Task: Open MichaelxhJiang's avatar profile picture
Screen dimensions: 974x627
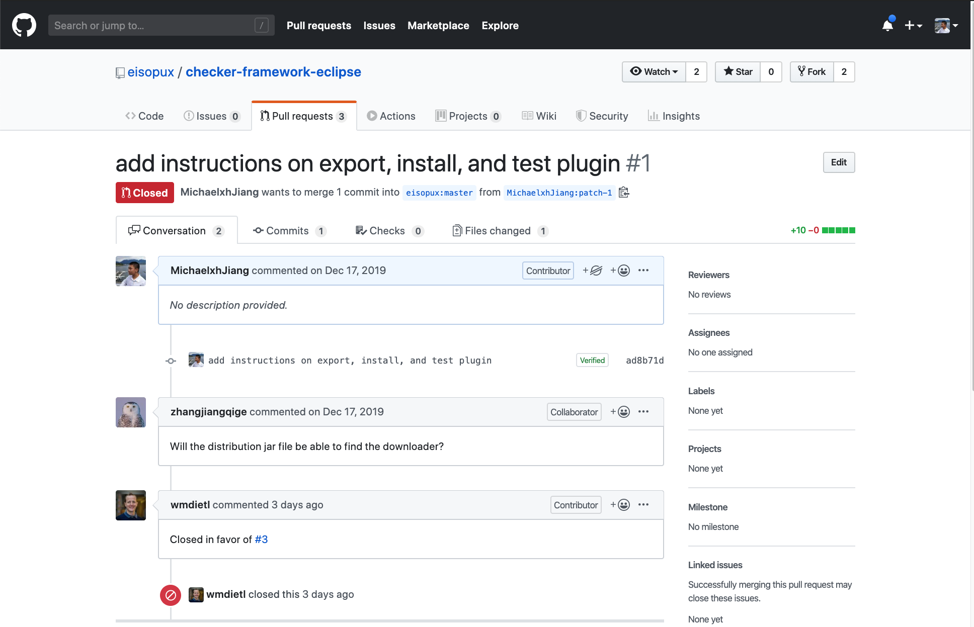Action: click(x=131, y=271)
